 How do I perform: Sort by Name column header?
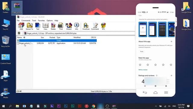point(19,38)
